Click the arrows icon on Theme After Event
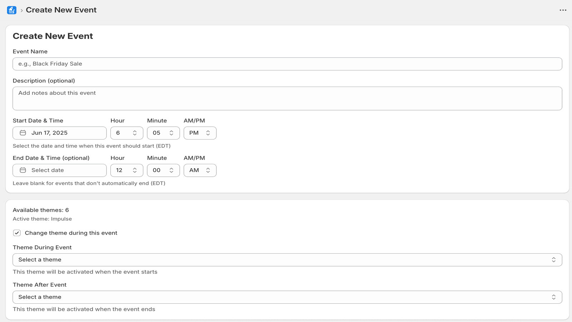This screenshot has height=322, width=572. pyautogui.click(x=553, y=297)
